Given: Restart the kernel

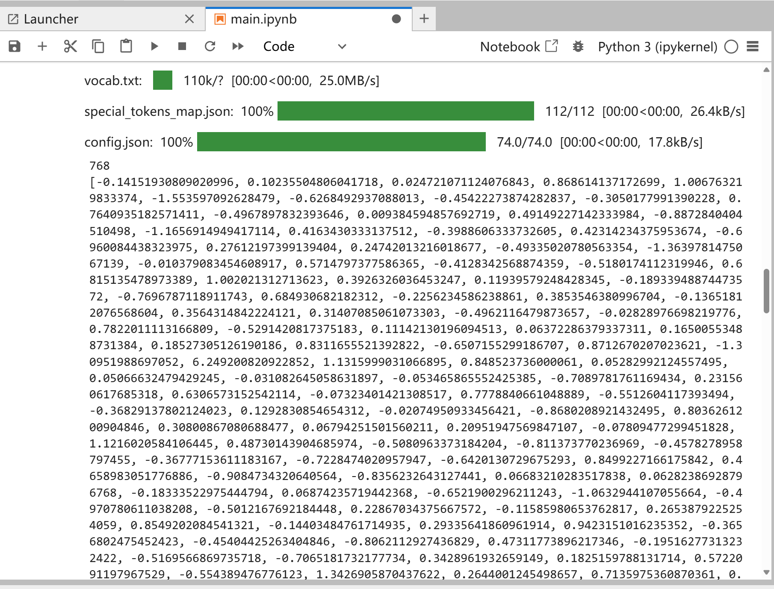Looking at the screenshot, I should 210,46.
